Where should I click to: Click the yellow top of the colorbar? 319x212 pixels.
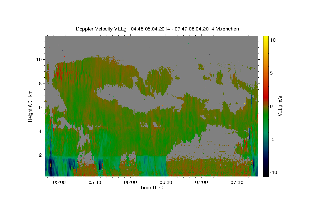tap(266, 38)
